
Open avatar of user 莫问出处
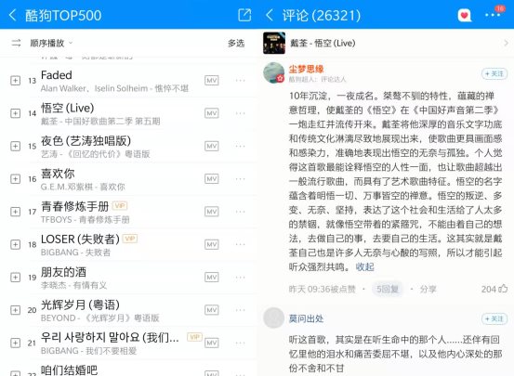point(273,318)
